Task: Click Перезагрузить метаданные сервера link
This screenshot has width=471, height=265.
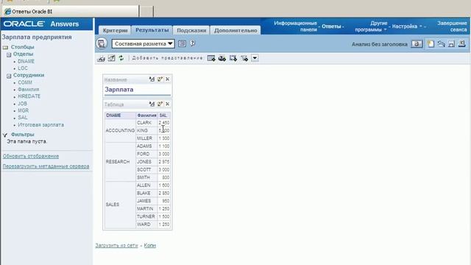Action: (x=46, y=166)
